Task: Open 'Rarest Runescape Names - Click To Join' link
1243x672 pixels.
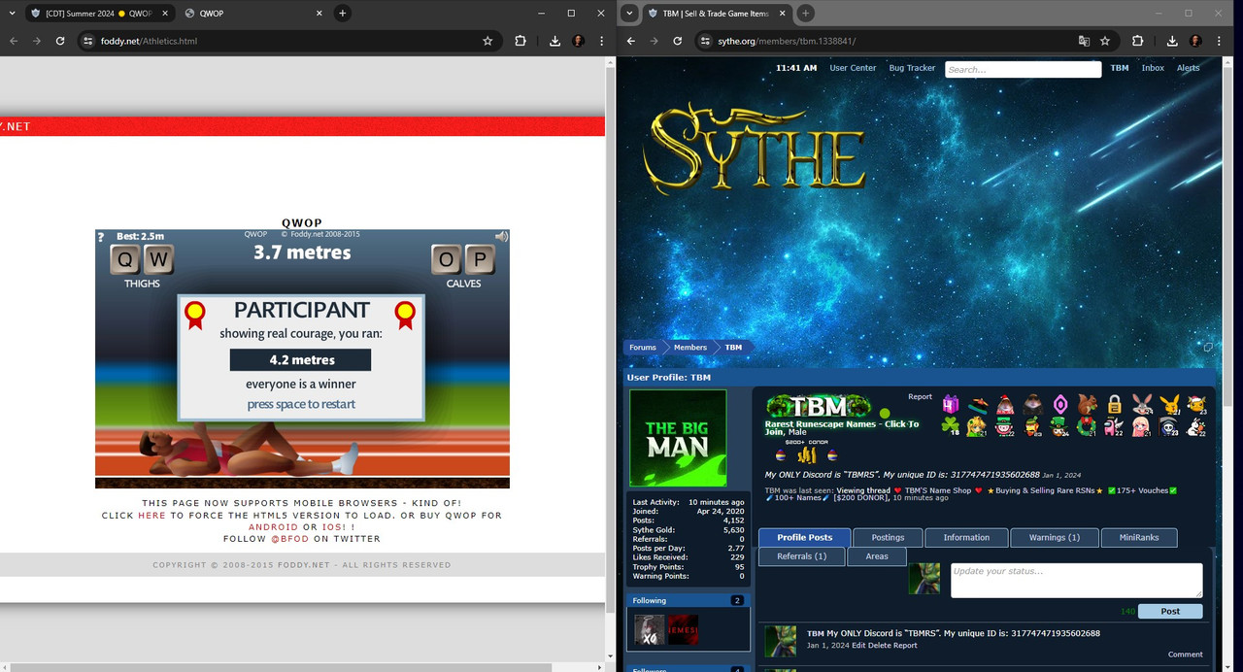Action: coord(842,427)
